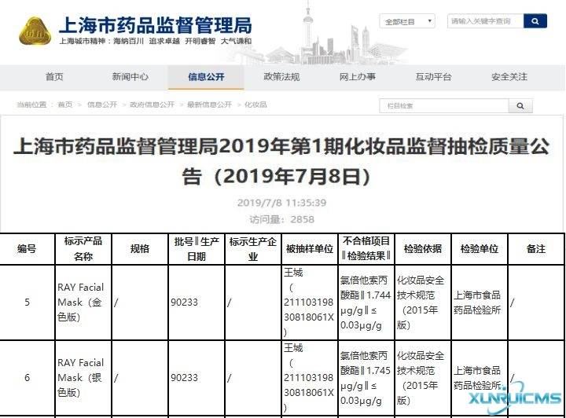Focus the 请输入关键字查询 search field
Viewport: 566px width, 418px height.
point(483,21)
